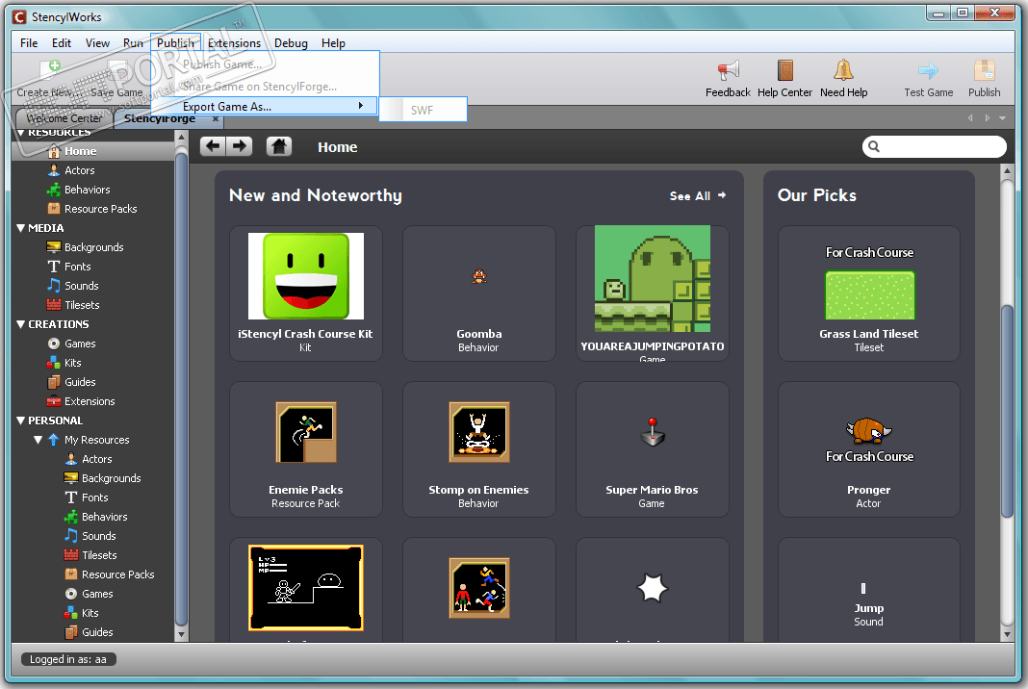Select Tilesets under Media
The image size is (1028, 689).
pos(82,305)
